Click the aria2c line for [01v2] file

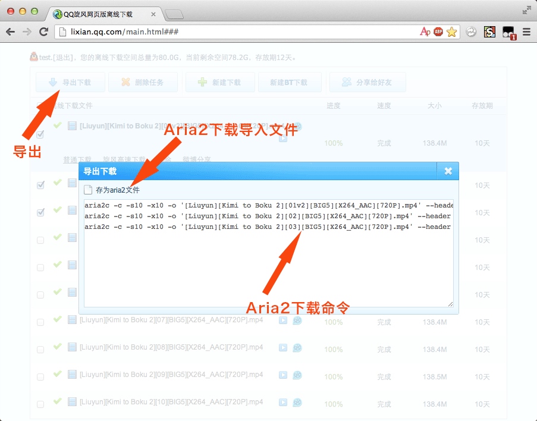[x=269, y=205]
